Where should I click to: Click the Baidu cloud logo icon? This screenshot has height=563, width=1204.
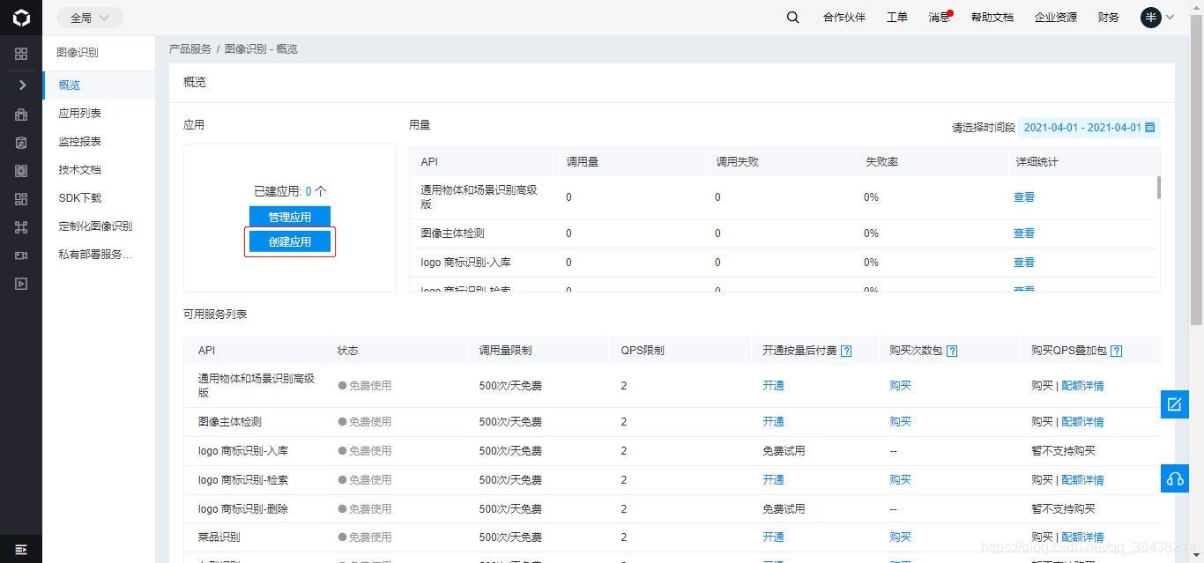(21, 18)
